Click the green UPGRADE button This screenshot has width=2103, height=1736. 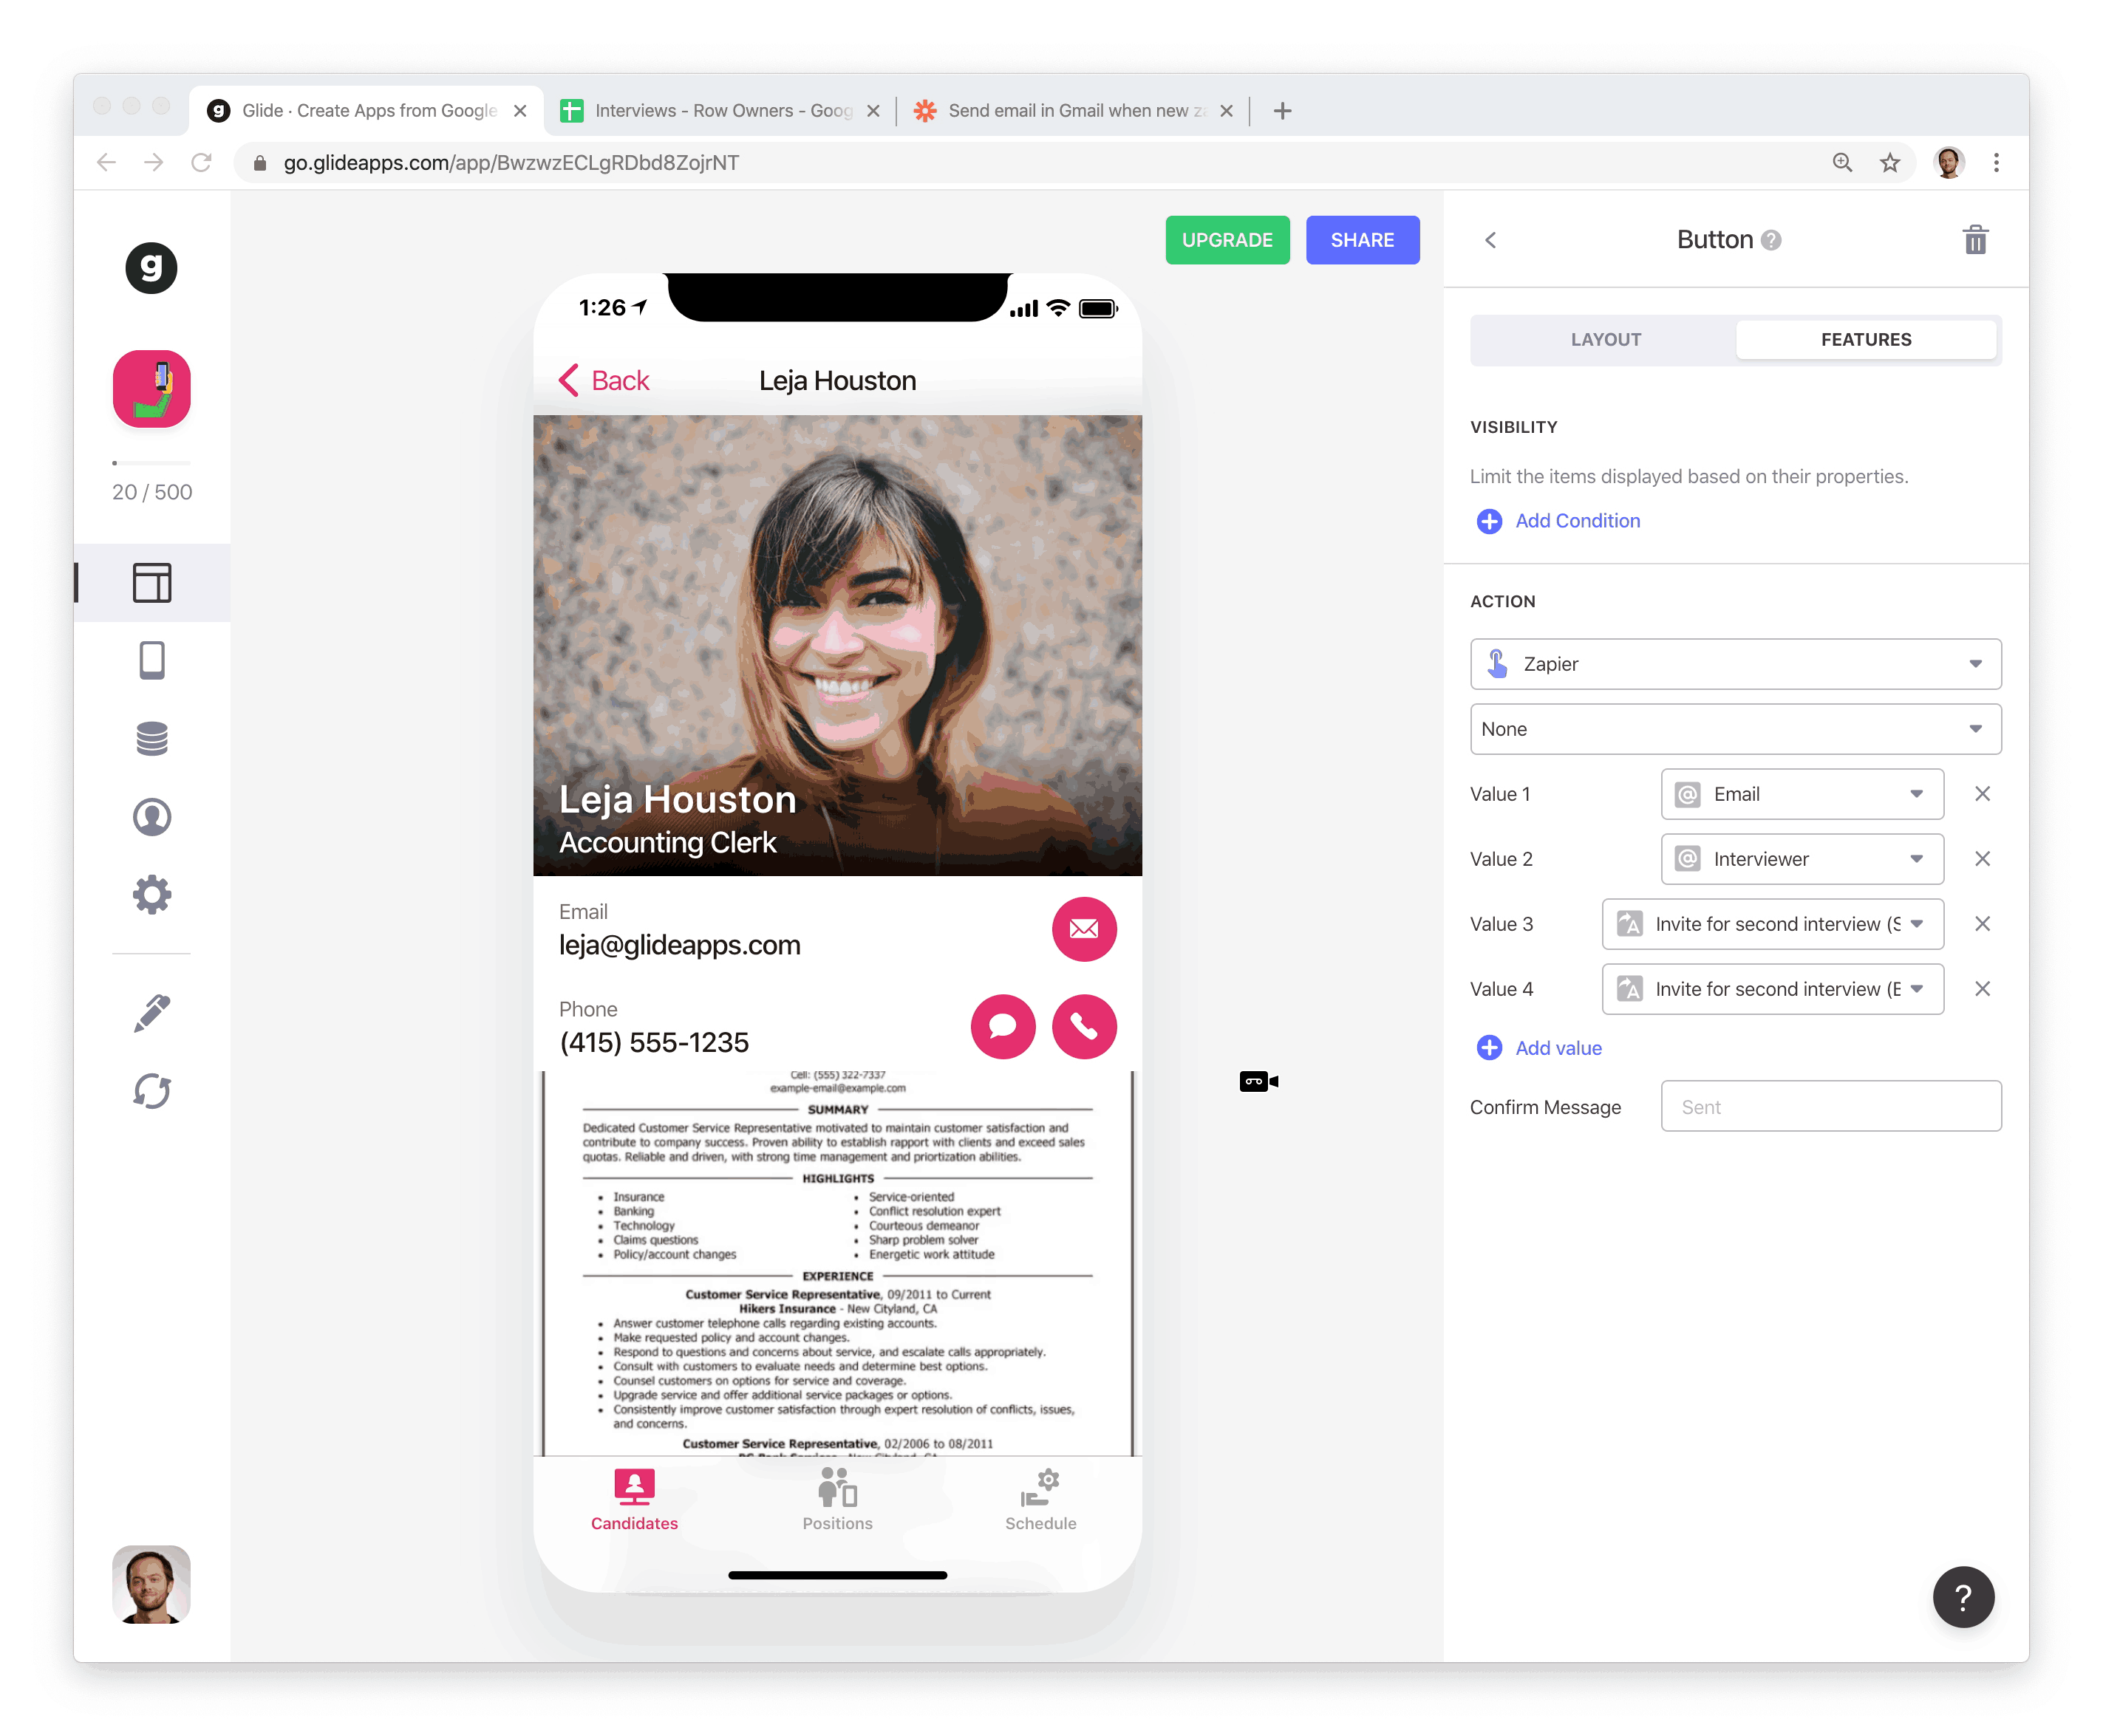(x=1227, y=240)
